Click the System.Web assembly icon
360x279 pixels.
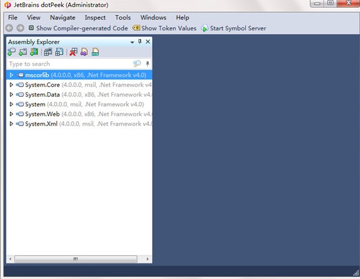tap(20, 114)
